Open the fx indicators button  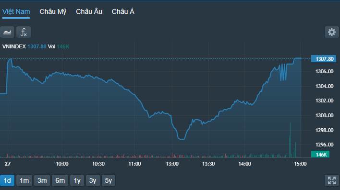24,32
